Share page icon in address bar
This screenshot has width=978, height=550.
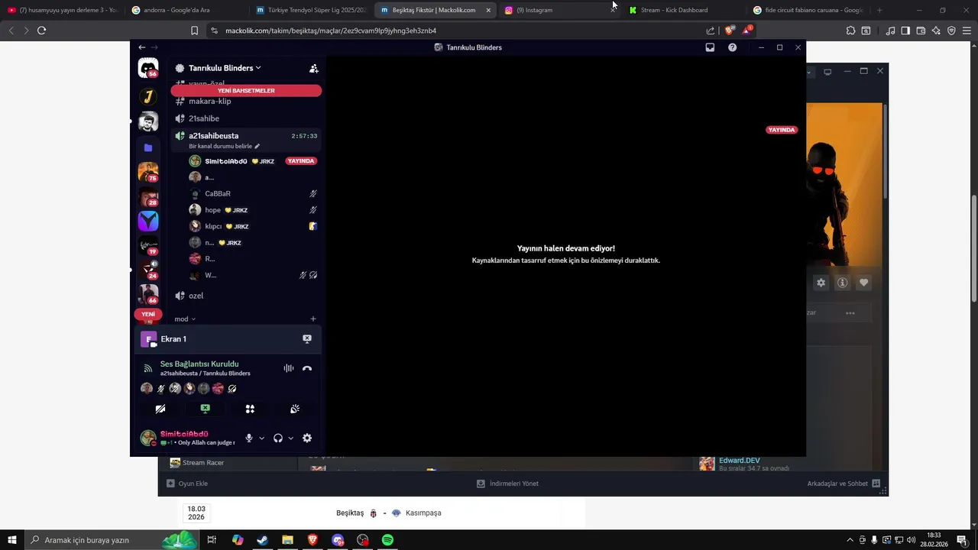pyautogui.click(x=711, y=31)
